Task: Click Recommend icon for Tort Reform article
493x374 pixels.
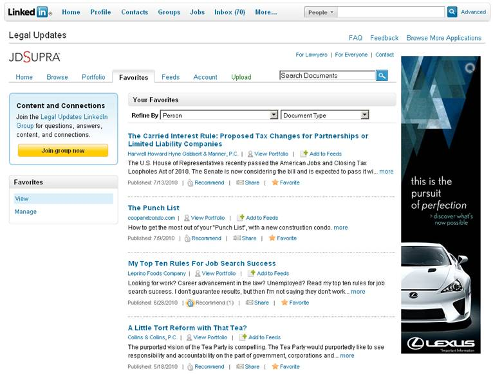Action: tap(191, 367)
